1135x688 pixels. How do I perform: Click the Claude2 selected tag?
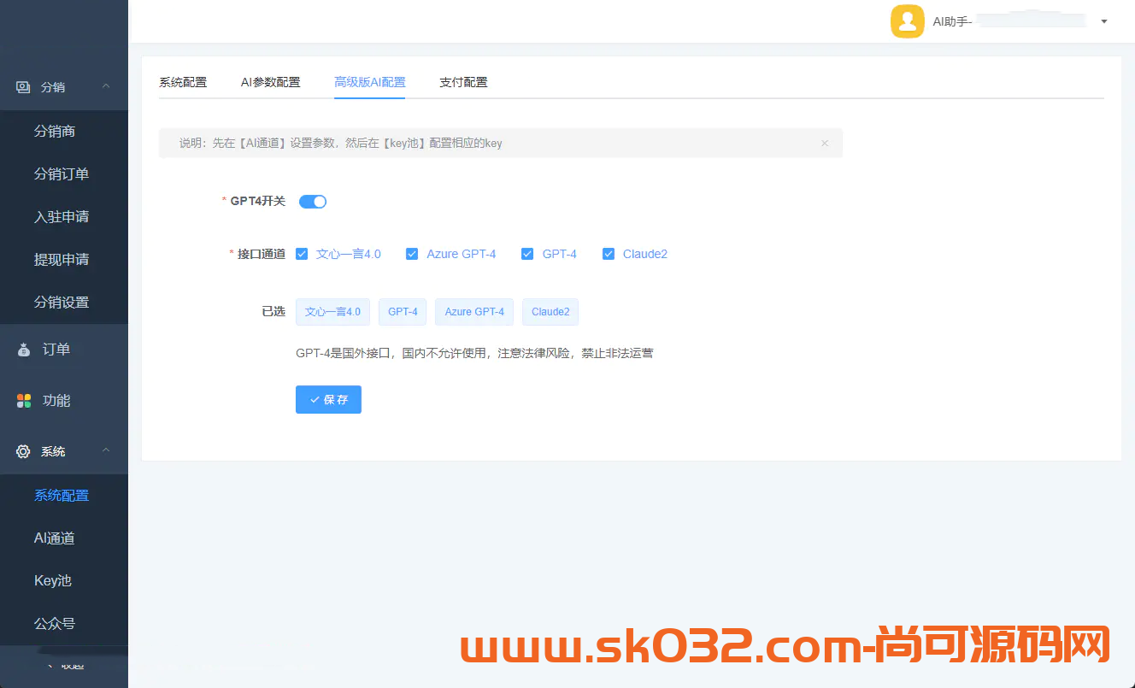click(550, 312)
